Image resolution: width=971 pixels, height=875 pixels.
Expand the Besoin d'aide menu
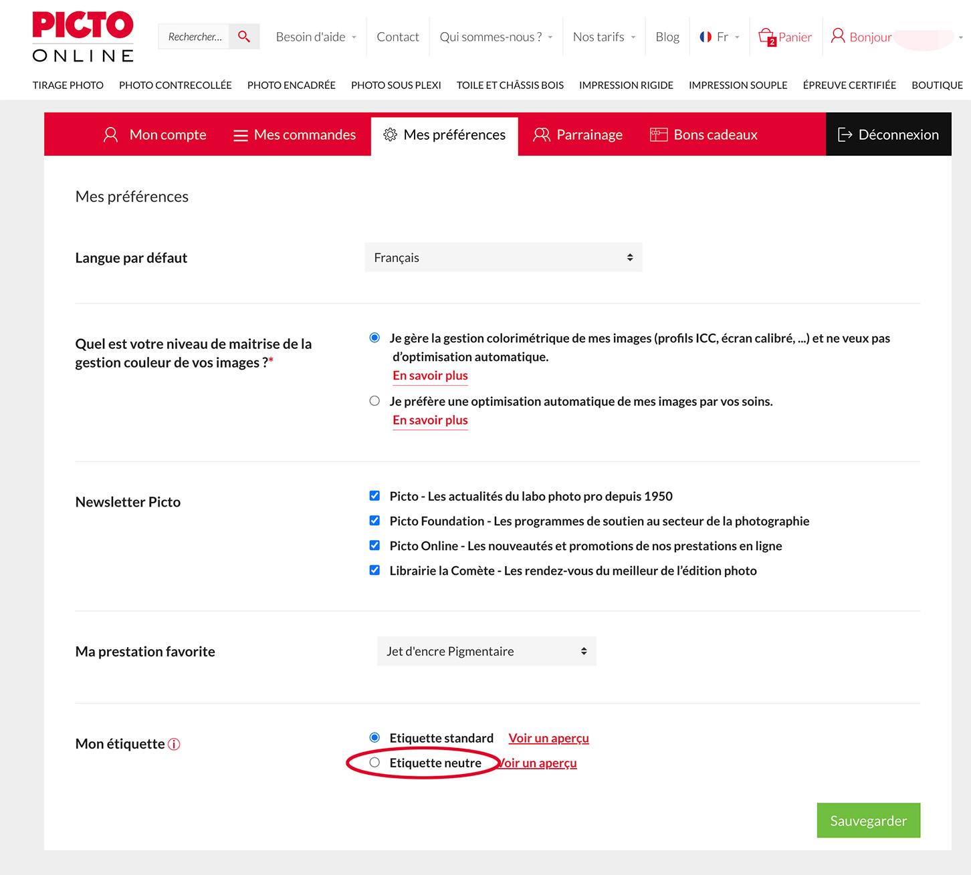coord(316,37)
